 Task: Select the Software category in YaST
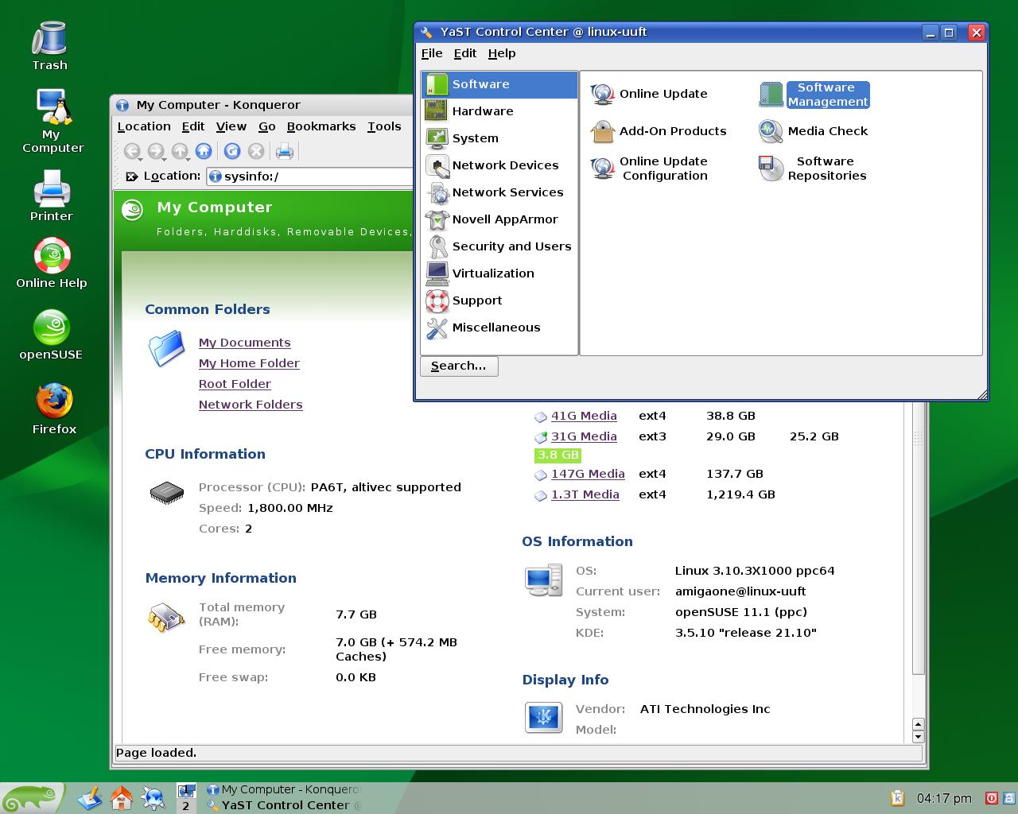click(x=499, y=84)
